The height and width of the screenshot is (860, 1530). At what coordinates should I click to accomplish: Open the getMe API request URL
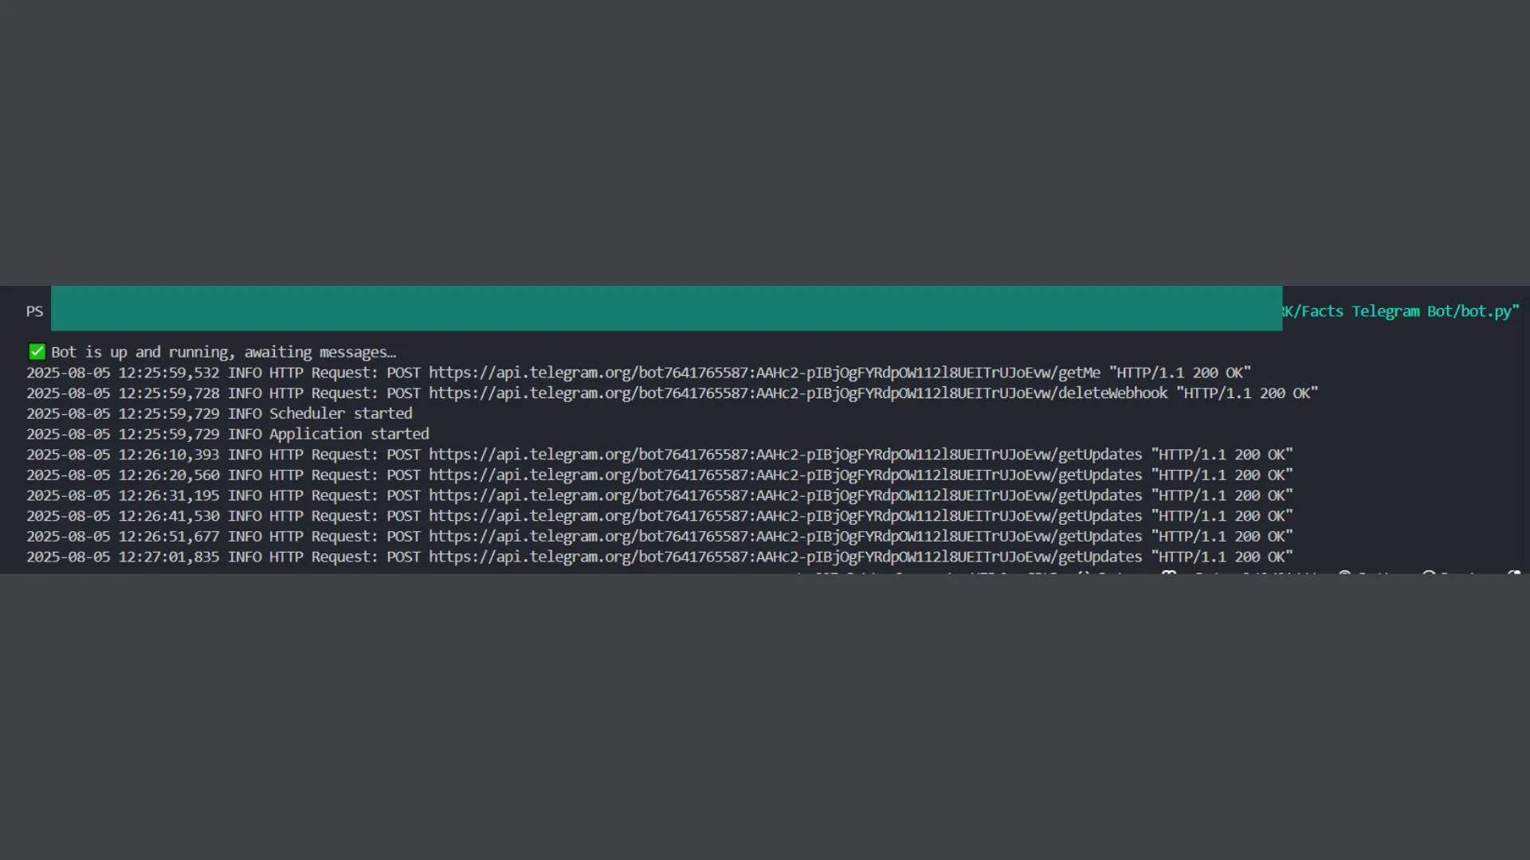tap(764, 373)
